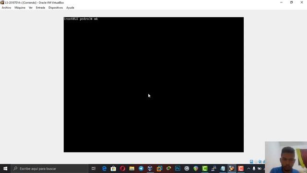Open the Archivo menu
The height and width of the screenshot is (173, 307).
[6, 8]
